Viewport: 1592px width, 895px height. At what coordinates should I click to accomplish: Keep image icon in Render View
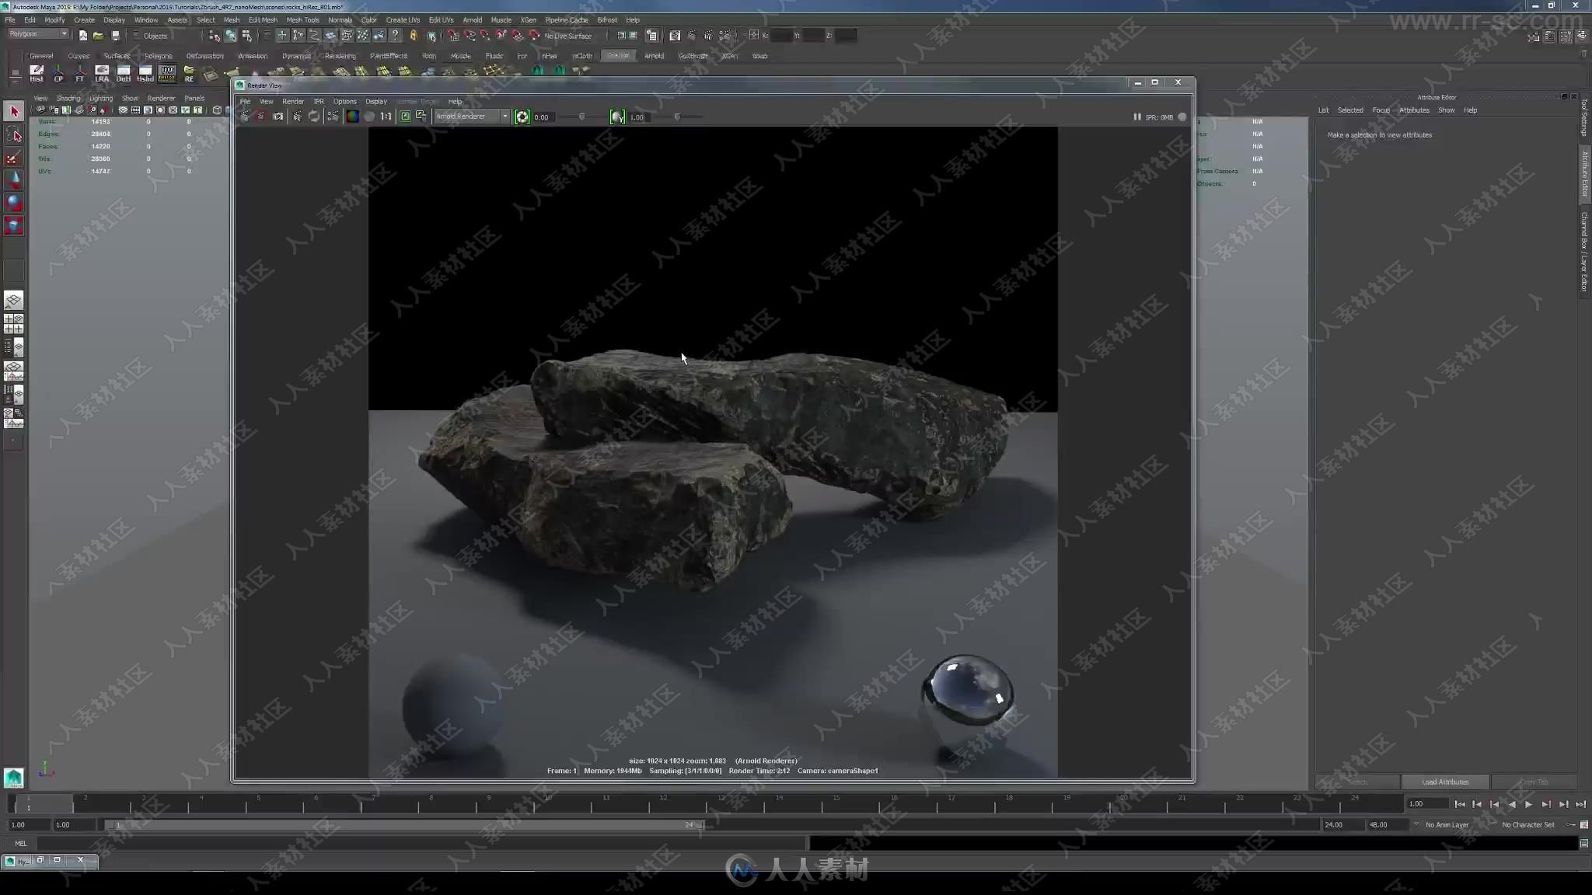tap(405, 117)
